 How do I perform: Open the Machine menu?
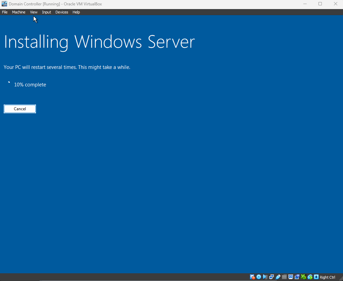pyautogui.click(x=18, y=12)
